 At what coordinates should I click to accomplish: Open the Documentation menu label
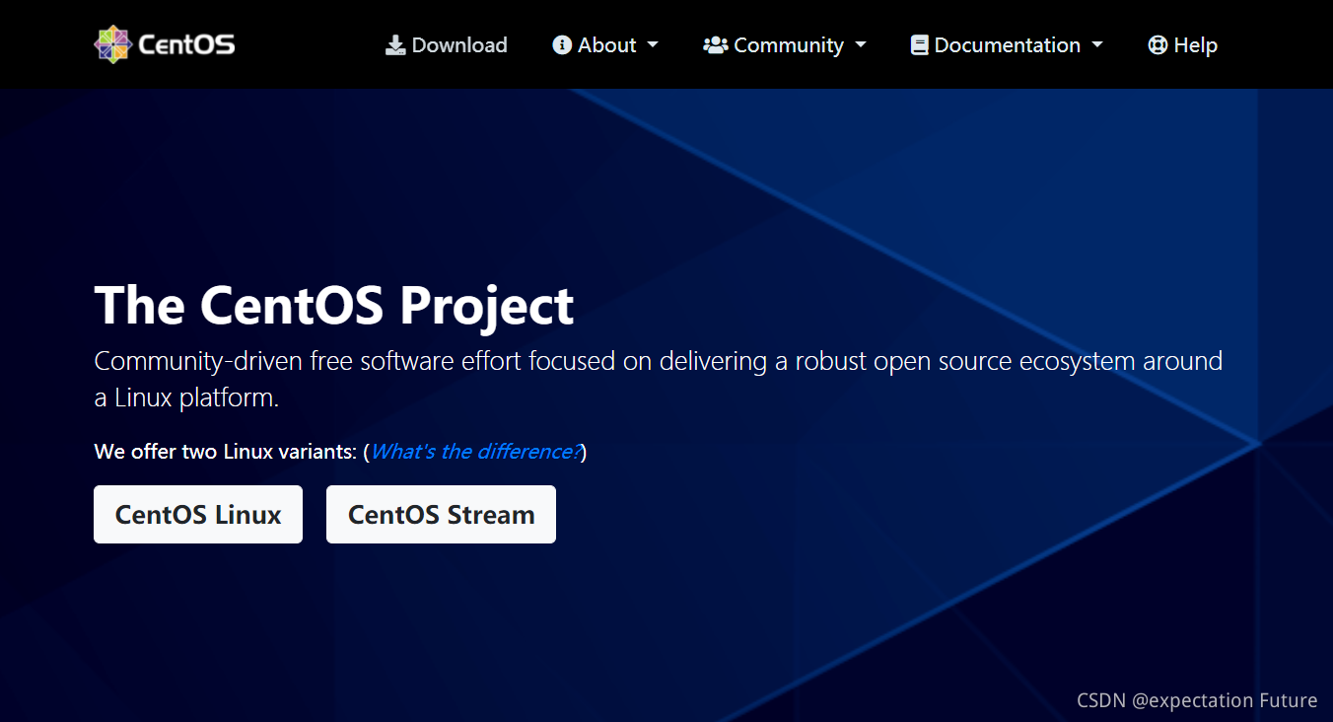pos(1008,45)
